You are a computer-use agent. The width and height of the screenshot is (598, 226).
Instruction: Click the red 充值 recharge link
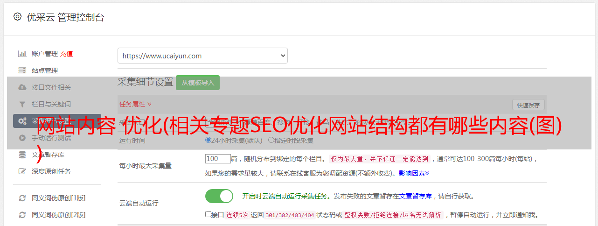coord(66,54)
